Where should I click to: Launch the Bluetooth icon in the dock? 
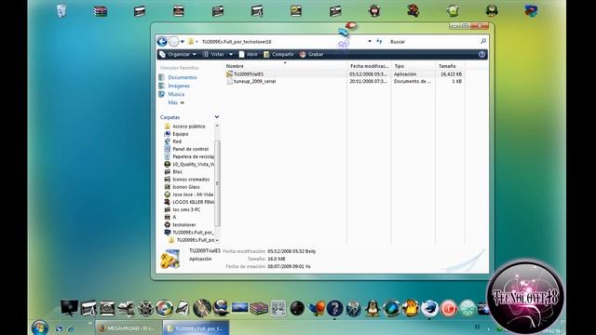pyautogui.click(x=354, y=308)
